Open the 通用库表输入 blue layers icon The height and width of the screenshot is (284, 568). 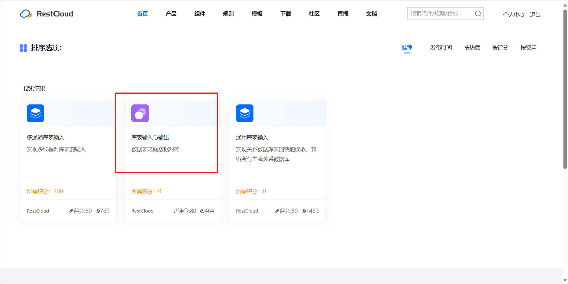coord(245,113)
